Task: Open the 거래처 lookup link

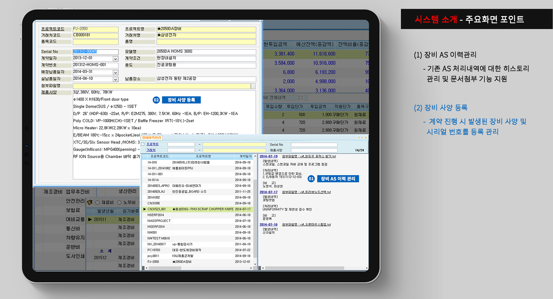Action: pyautogui.click(x=151, y=150)
